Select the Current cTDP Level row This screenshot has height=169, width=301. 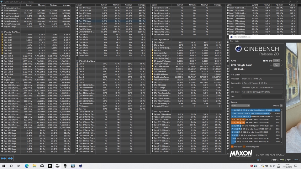click(x=186, y=106)
